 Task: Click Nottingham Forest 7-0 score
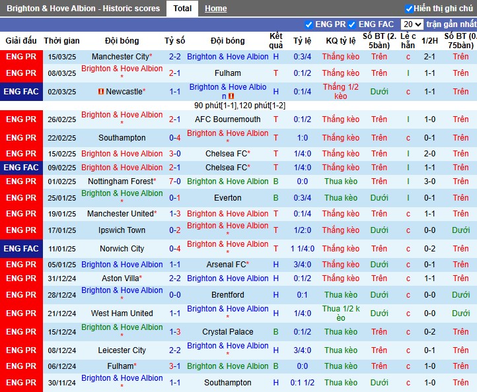[175, 181]
